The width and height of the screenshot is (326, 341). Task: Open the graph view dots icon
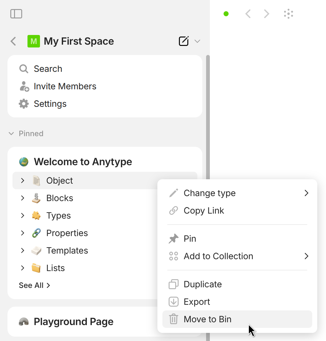[289, 14]
